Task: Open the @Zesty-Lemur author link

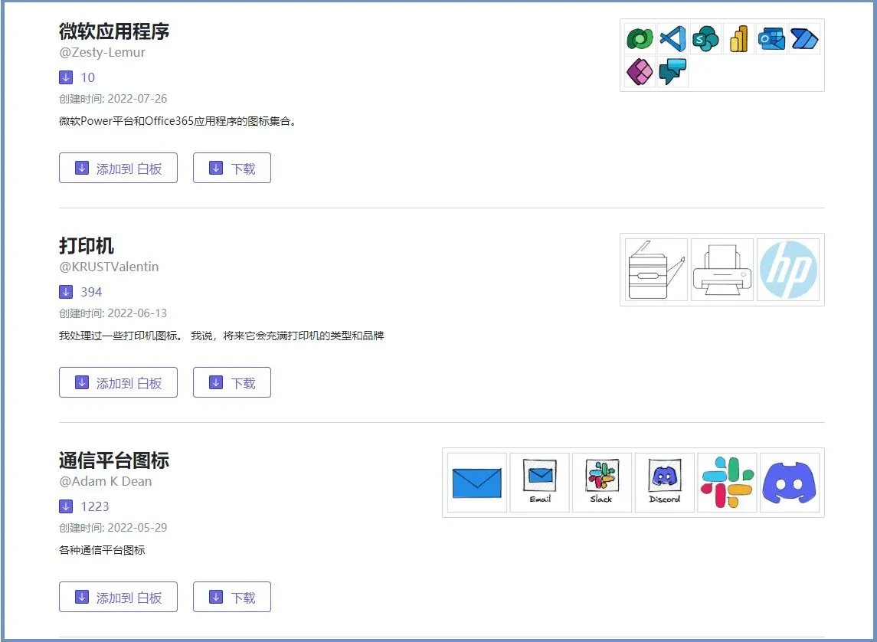Action: 100,52
